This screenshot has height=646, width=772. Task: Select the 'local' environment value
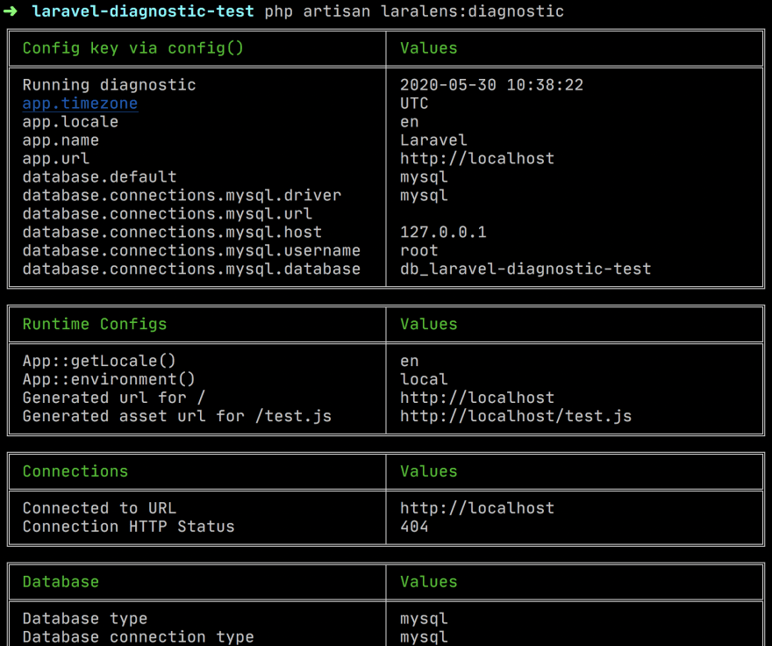(424, 379)
